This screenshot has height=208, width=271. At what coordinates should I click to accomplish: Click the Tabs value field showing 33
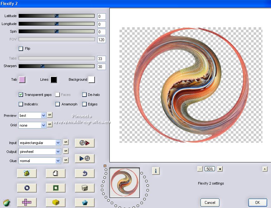pos(102,59)
